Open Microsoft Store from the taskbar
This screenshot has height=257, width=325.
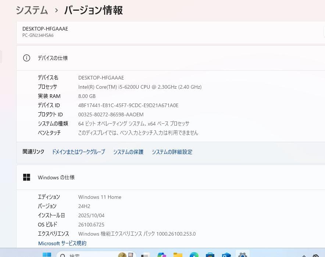coord(210,254)
